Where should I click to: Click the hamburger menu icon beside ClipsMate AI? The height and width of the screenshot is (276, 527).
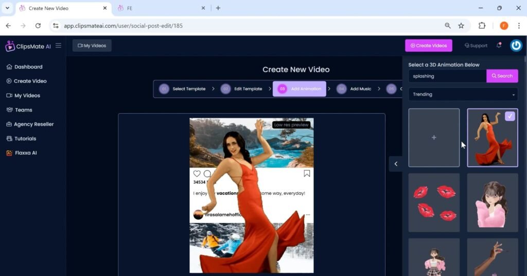[x=58, y=46]
